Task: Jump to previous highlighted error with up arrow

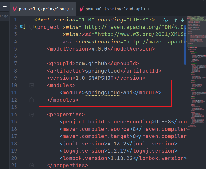Action: pyautogui.click(x=176, y=20)
